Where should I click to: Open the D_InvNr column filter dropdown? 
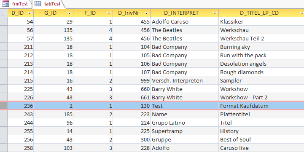146,13
